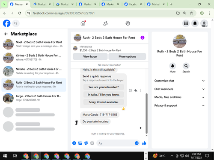React to message with emoji icon
Image resolution: width=214 pixels, height=160 pixels.
pyautogui.click(x=131, y=90)
